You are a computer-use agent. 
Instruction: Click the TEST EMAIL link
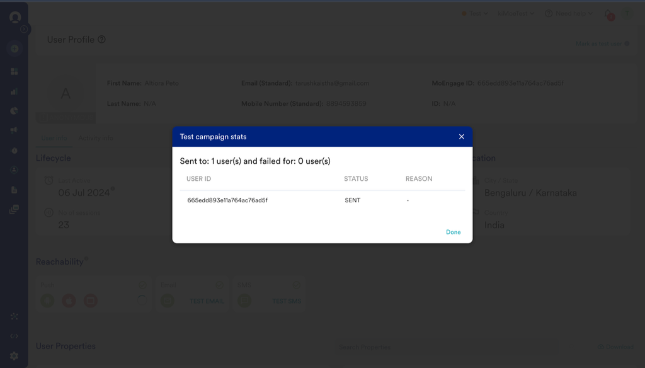(207, 301)
